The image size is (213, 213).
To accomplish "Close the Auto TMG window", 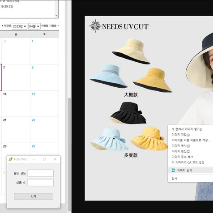I will [55, 159].
